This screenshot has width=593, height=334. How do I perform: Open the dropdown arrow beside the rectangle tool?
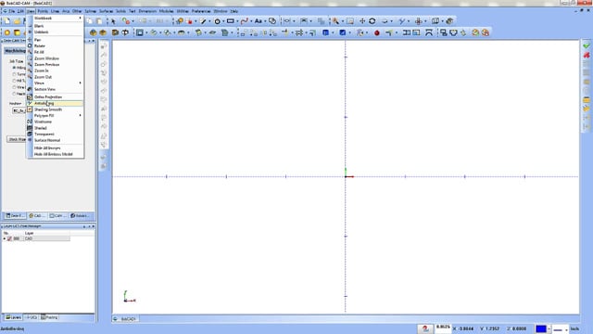(x=237, y=21)
